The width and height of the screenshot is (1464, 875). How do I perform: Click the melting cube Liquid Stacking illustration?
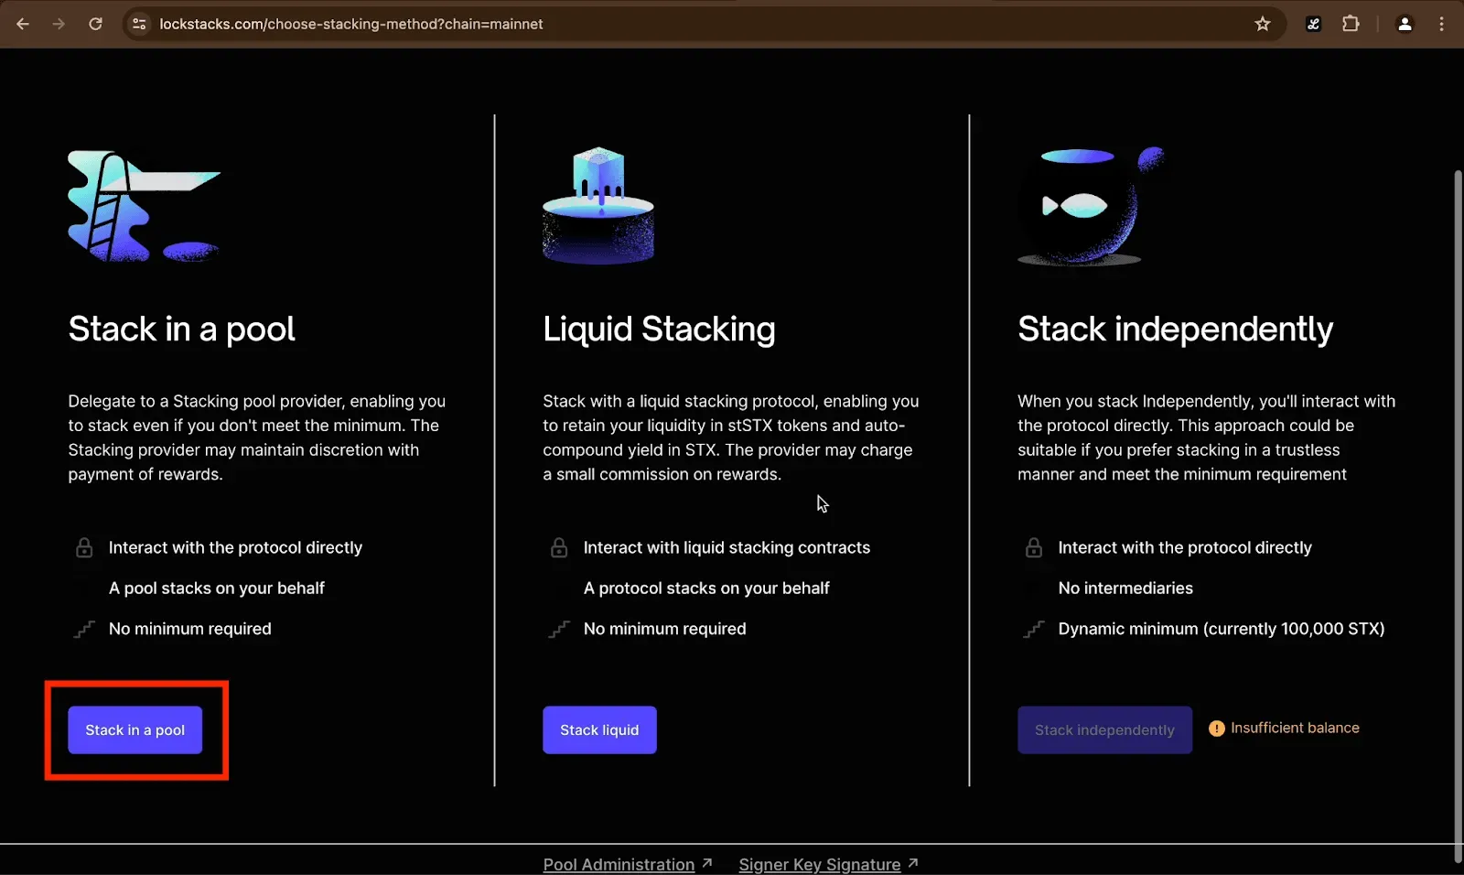(598, 206)
